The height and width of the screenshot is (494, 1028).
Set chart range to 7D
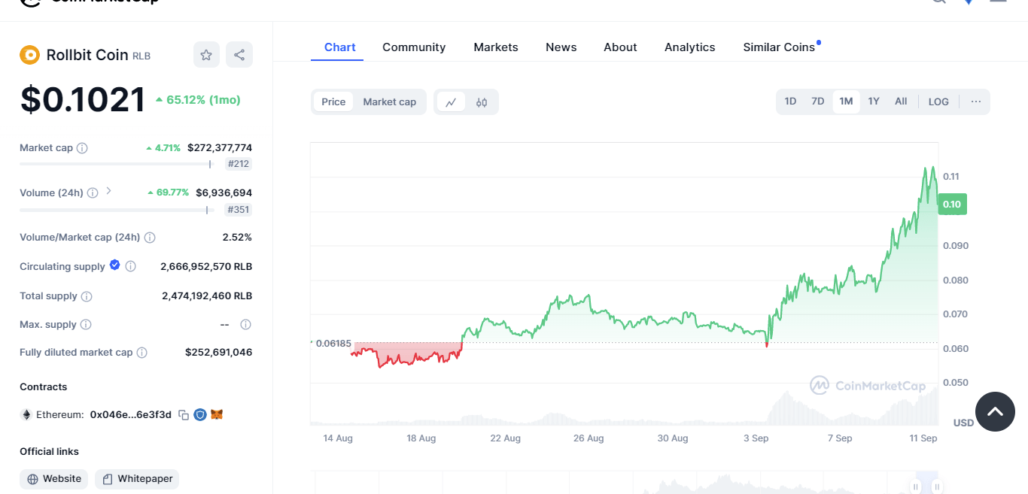click(817, 102)
